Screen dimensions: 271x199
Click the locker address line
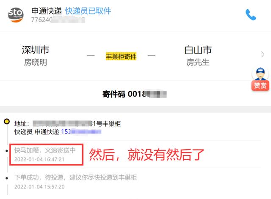[x=67, y=123]
